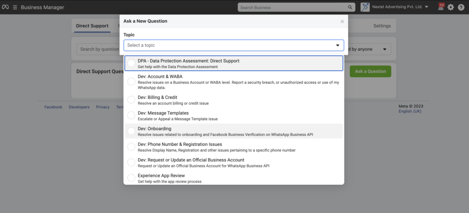Click the Ask a Question button
This screenshot has height=213, width=469.
click(x=370, y=71)
